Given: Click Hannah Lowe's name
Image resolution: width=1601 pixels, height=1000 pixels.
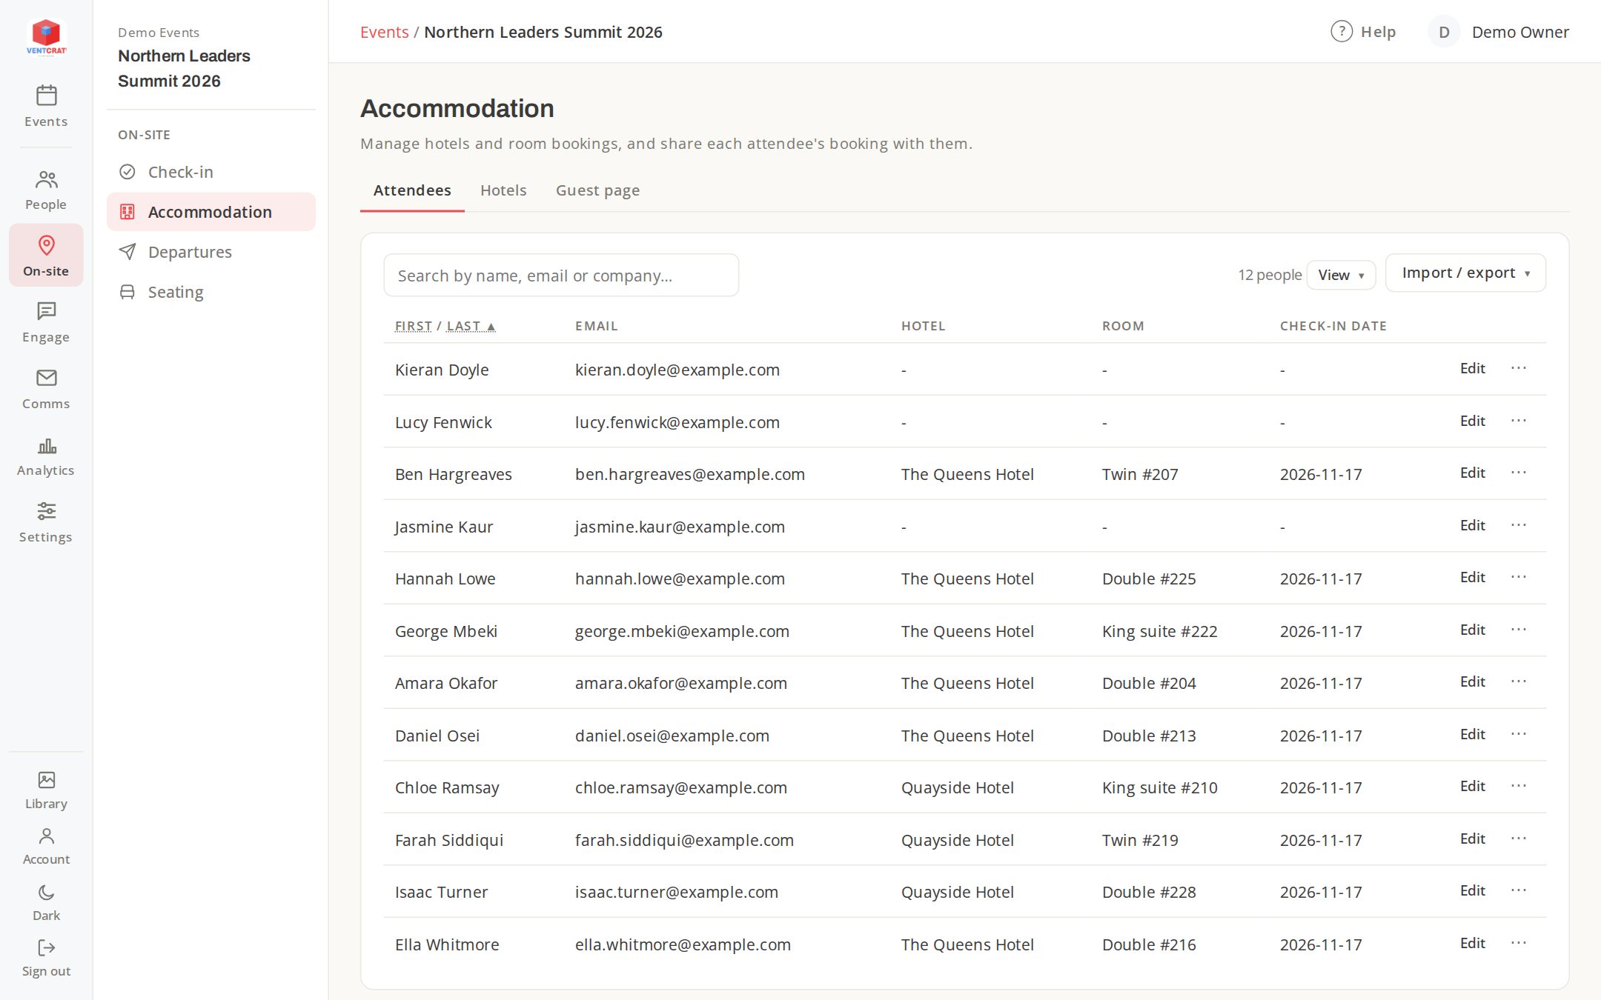Looking at the screenshot, I should (x=445, y=579).
